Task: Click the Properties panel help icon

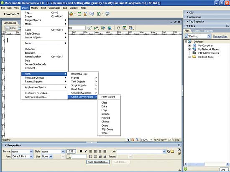Action: 179,150
